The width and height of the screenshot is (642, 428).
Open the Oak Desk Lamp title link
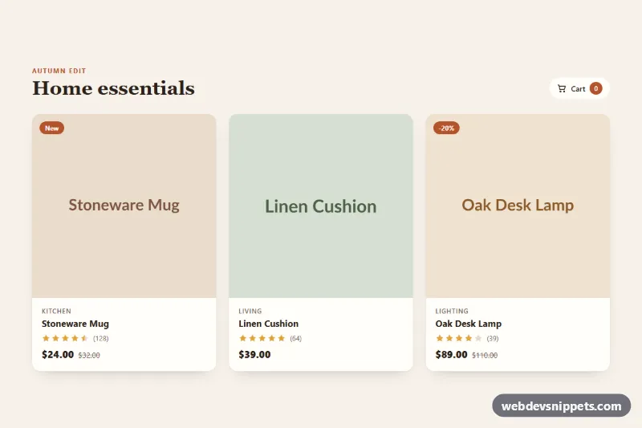pyautogui.click(x=469, y=324)
